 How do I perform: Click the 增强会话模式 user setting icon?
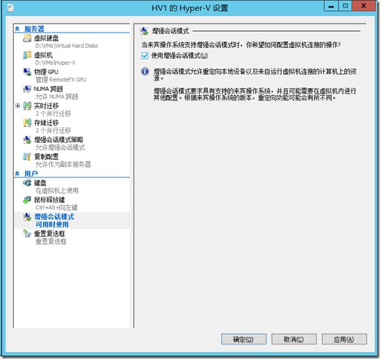[27, 217]
